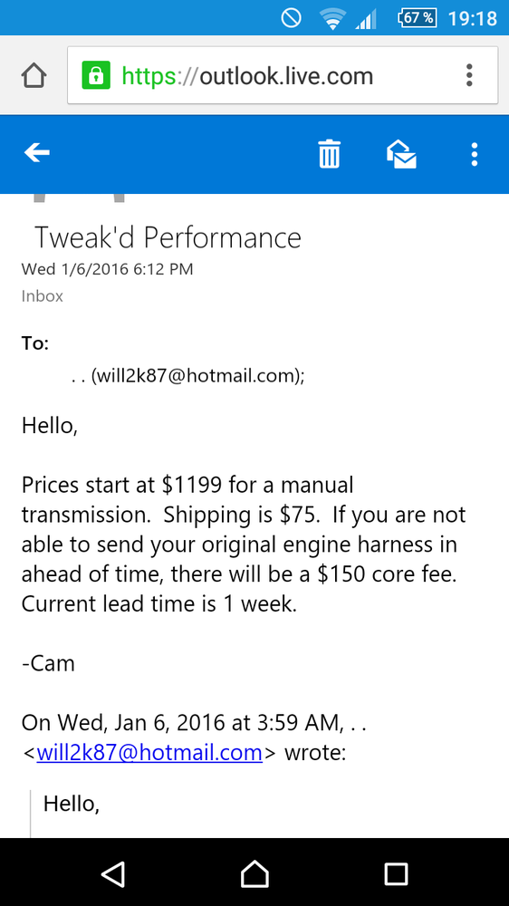Tap the Inbox folder label
This screenshot has width=509, height=906.
(x=43, y=296)
